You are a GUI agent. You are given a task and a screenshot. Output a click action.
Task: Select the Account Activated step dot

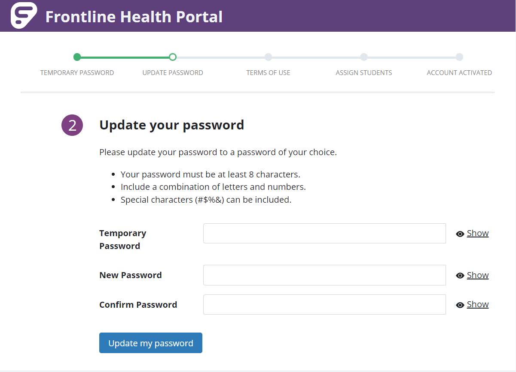click(459, 57)
